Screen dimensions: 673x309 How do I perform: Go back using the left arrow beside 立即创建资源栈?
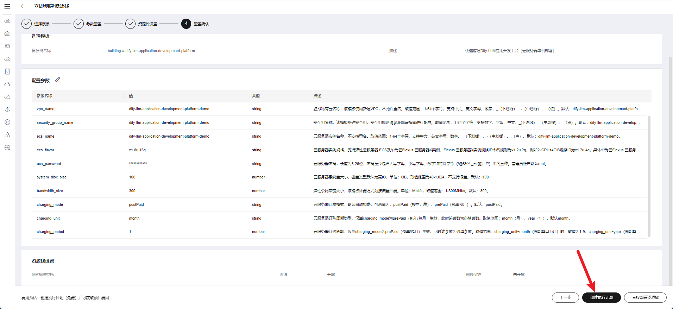(x=23, y=6)
